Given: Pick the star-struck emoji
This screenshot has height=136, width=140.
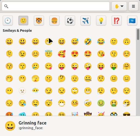Looking at the screenshot, I should click(x=88, y=54).
